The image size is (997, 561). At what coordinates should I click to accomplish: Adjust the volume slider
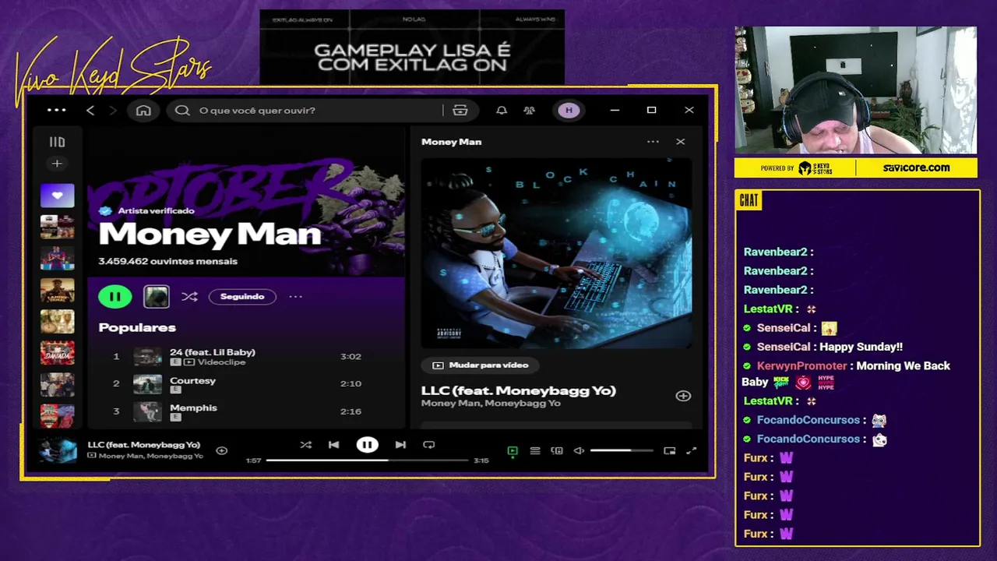tap(622, 450)
